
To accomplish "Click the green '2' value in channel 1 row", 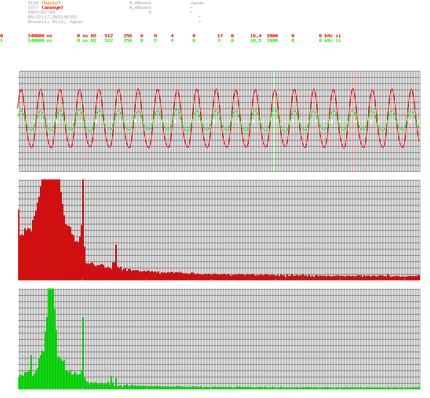I will pos(156,40).
